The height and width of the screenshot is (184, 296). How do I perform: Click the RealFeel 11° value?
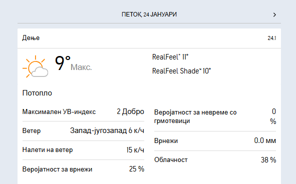pyautogui.click(x=170, y=57)
